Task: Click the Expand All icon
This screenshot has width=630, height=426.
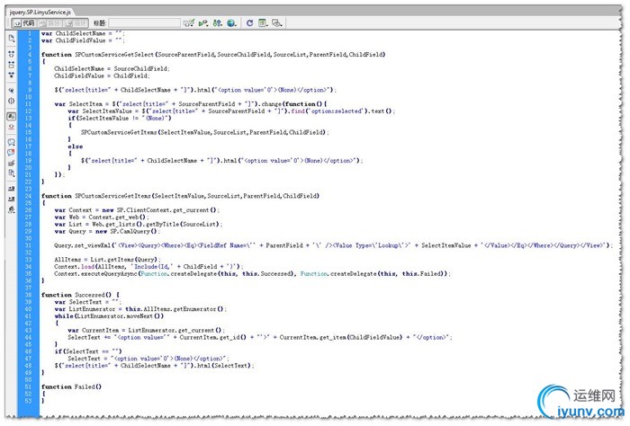Action: (x=11, y=75)
